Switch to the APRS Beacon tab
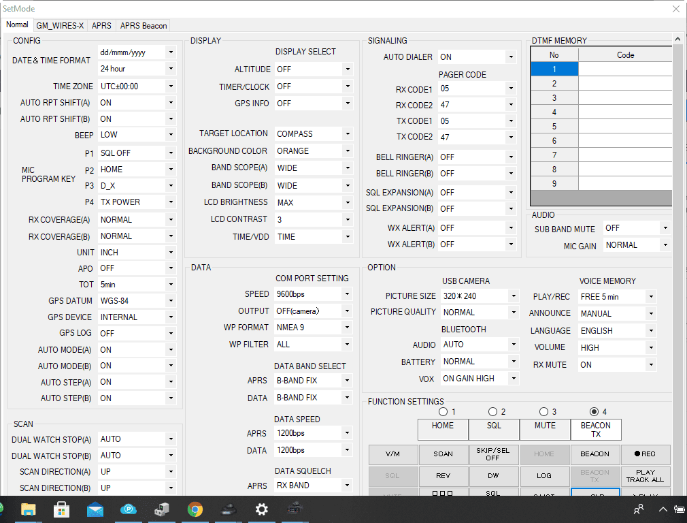687x523 pixels. [143, 26]
